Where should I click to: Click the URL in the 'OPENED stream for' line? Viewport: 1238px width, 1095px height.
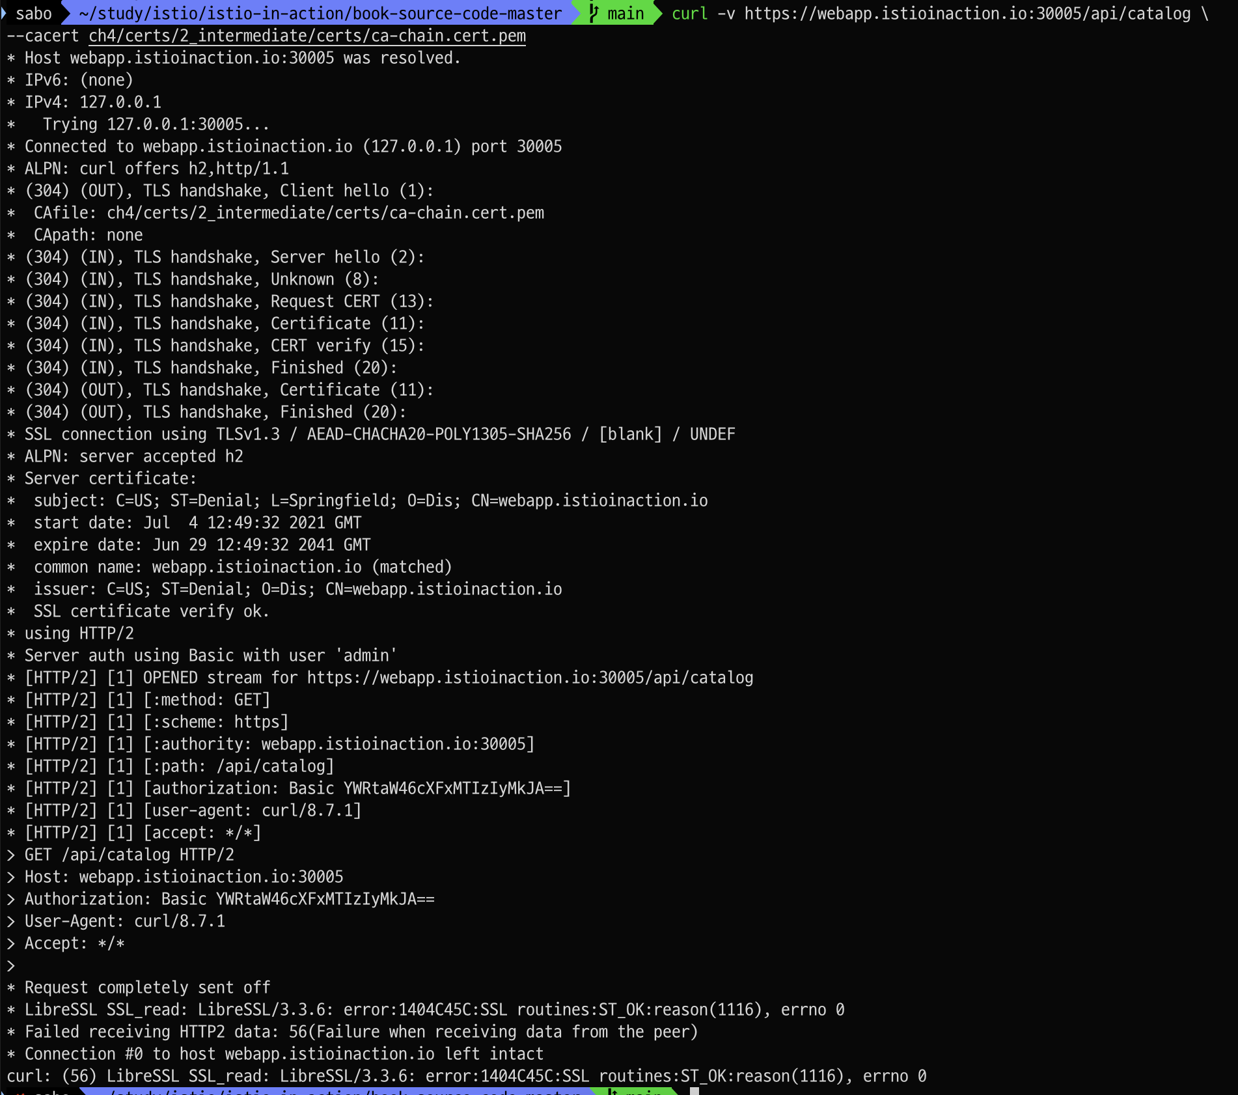tap(530, 678)
